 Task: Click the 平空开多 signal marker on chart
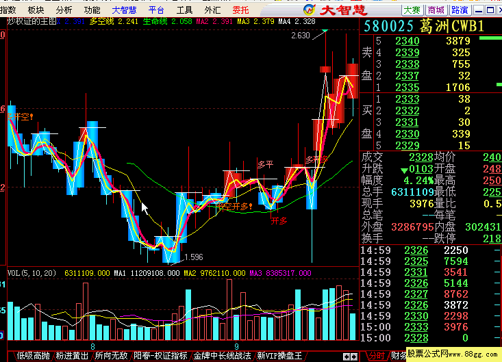click(234, 207)
